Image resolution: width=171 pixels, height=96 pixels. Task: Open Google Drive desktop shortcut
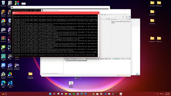pos(10,75)
